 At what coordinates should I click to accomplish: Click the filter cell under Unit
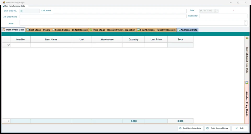[x=82, y=45]
